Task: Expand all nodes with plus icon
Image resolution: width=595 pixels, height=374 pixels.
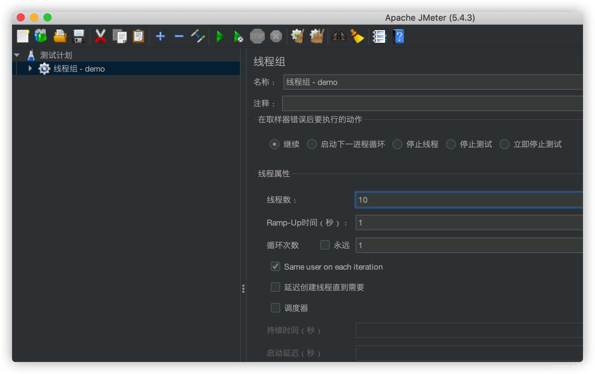Action: [160, 36]
